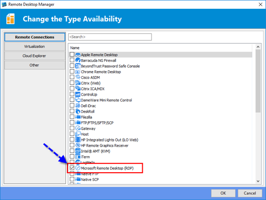The width and height of the screenshot is (266, 200).
Task: Click the Host icon
Action: tap(78, 134)
